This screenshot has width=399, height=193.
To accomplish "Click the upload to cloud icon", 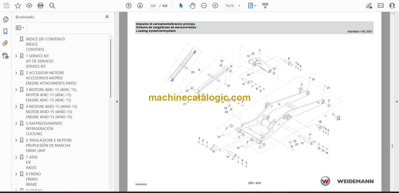I will (29, 6).
